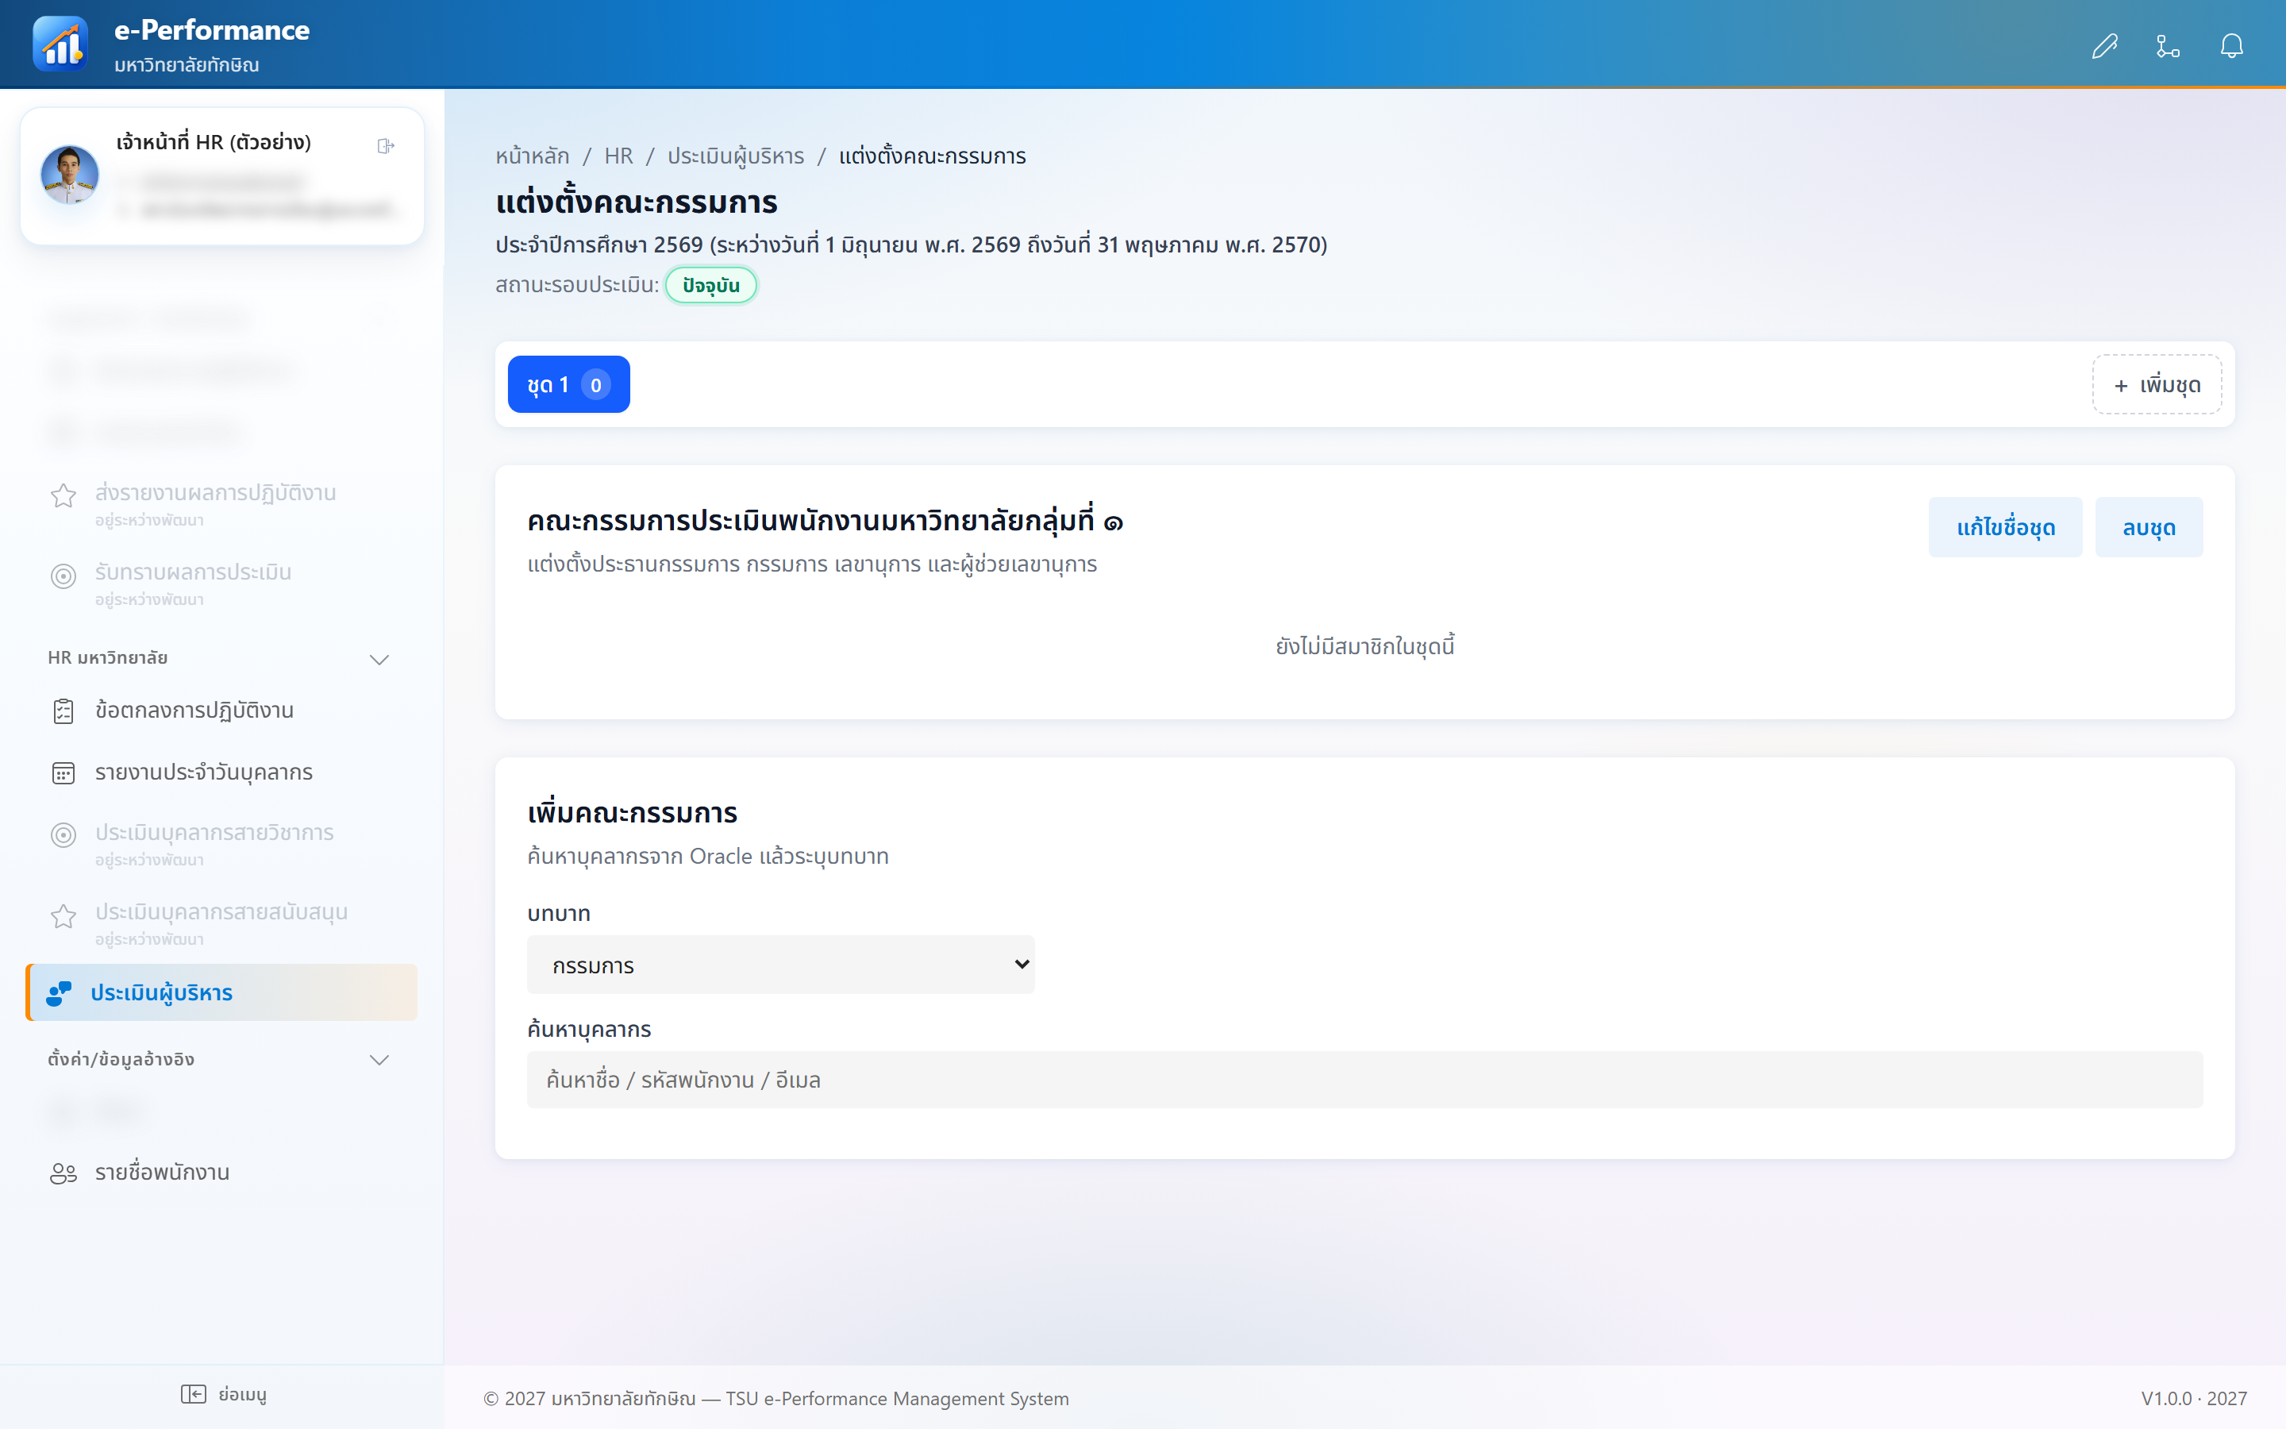
Task: Open the บทบาท role dropdown
Action: (780, 965)
